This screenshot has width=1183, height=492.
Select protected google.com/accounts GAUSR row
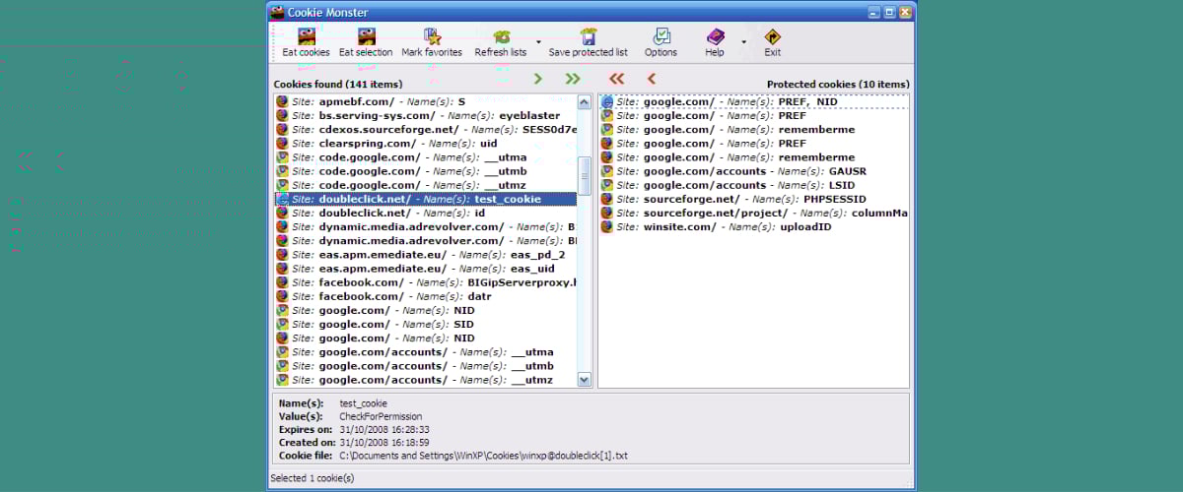coord(754,171)
